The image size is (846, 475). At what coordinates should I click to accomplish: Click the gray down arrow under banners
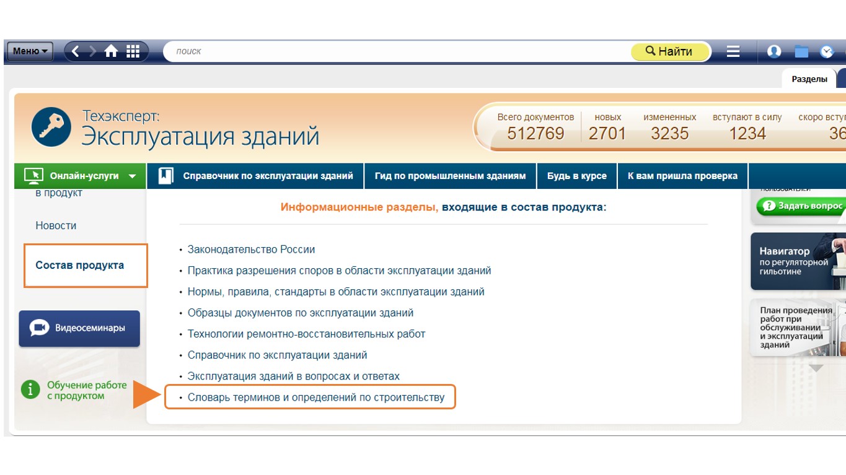click(x=816, y=368)
